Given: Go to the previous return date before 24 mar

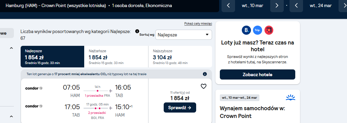Looking at the screenshot, I should 296,6.
